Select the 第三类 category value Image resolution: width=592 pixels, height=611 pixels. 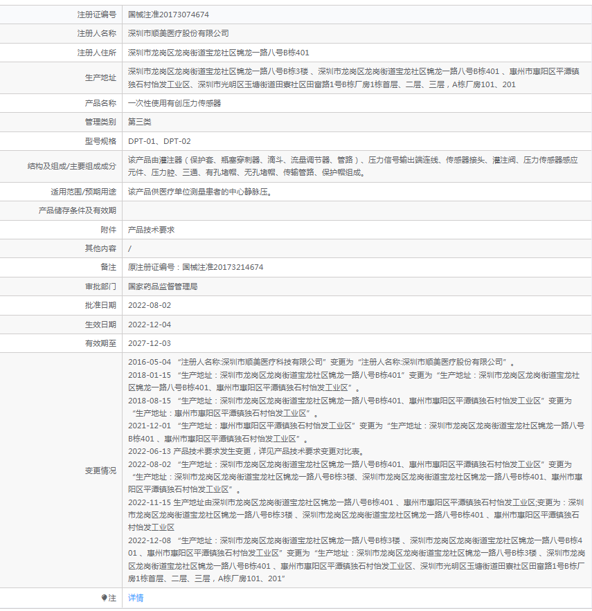tap(140, 122)
